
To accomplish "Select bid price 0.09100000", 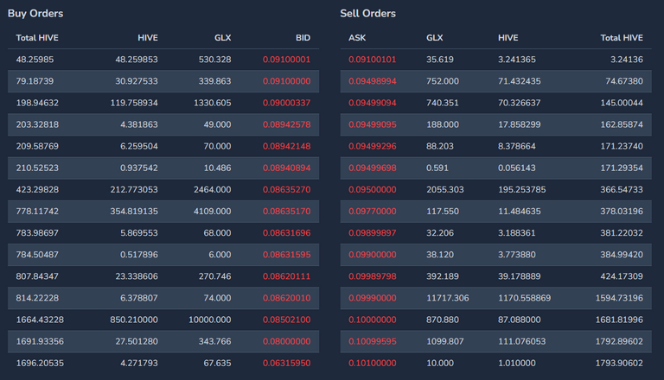I will (287, 81).
